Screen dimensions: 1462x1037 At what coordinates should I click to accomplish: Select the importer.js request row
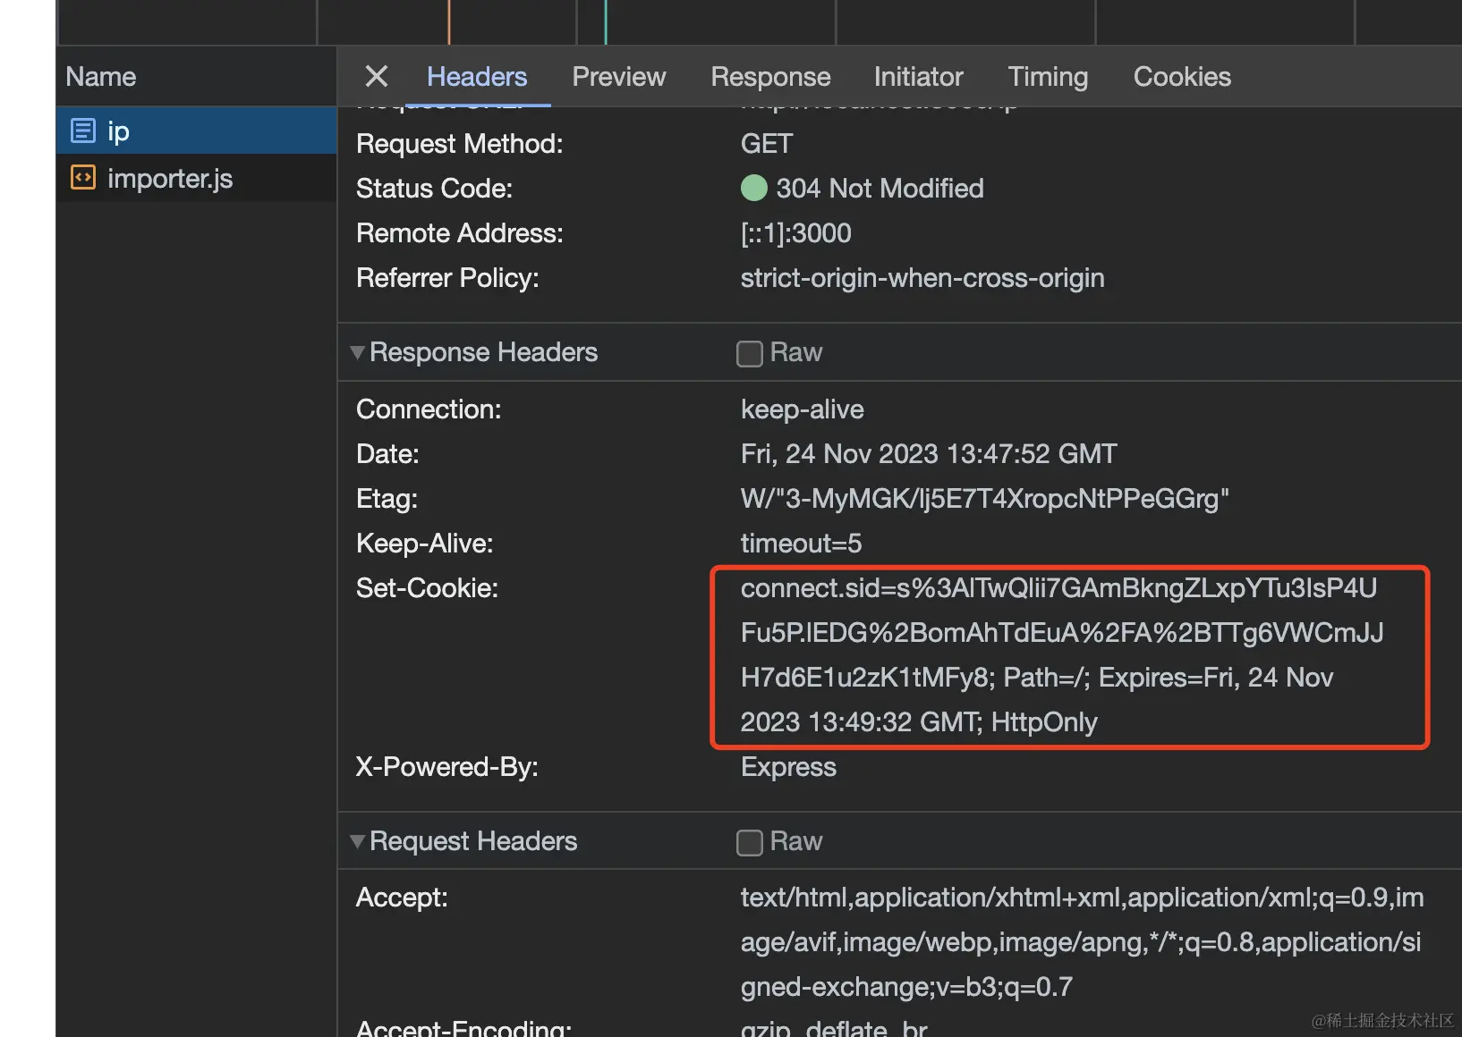click(197, 178)
